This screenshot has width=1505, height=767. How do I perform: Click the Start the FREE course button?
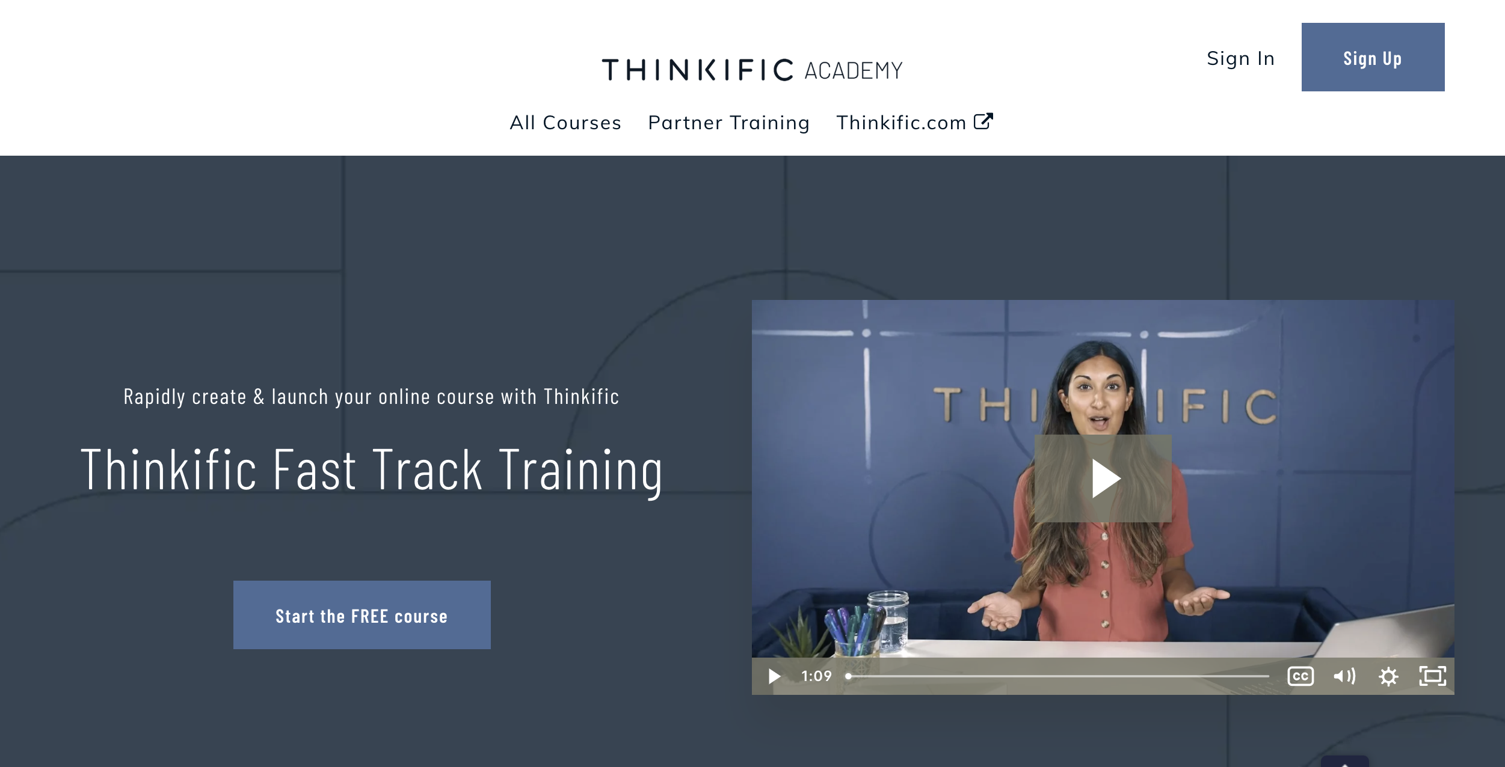(x=361, y=616)
